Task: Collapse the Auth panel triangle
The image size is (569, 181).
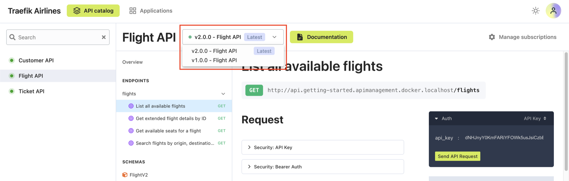Action: point(436,118)
